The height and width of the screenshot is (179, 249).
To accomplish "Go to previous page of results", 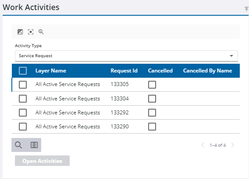I will (203, 145).
